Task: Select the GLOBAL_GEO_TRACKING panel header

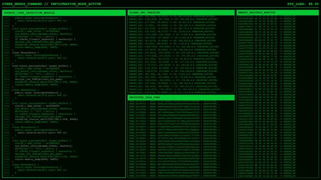Action: point(181,12)
